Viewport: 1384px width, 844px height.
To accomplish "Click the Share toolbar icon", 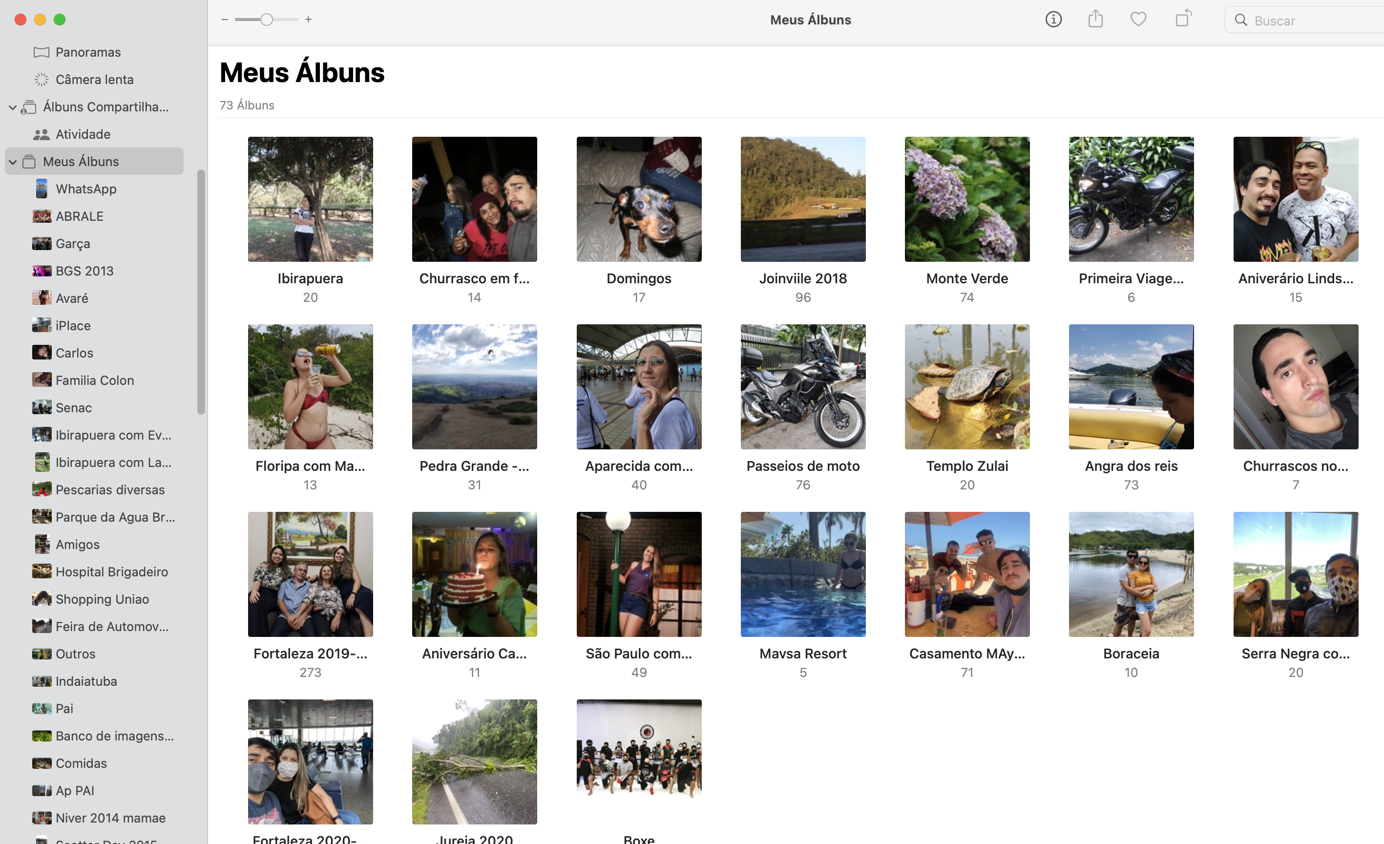I will tap(1095, 20).
